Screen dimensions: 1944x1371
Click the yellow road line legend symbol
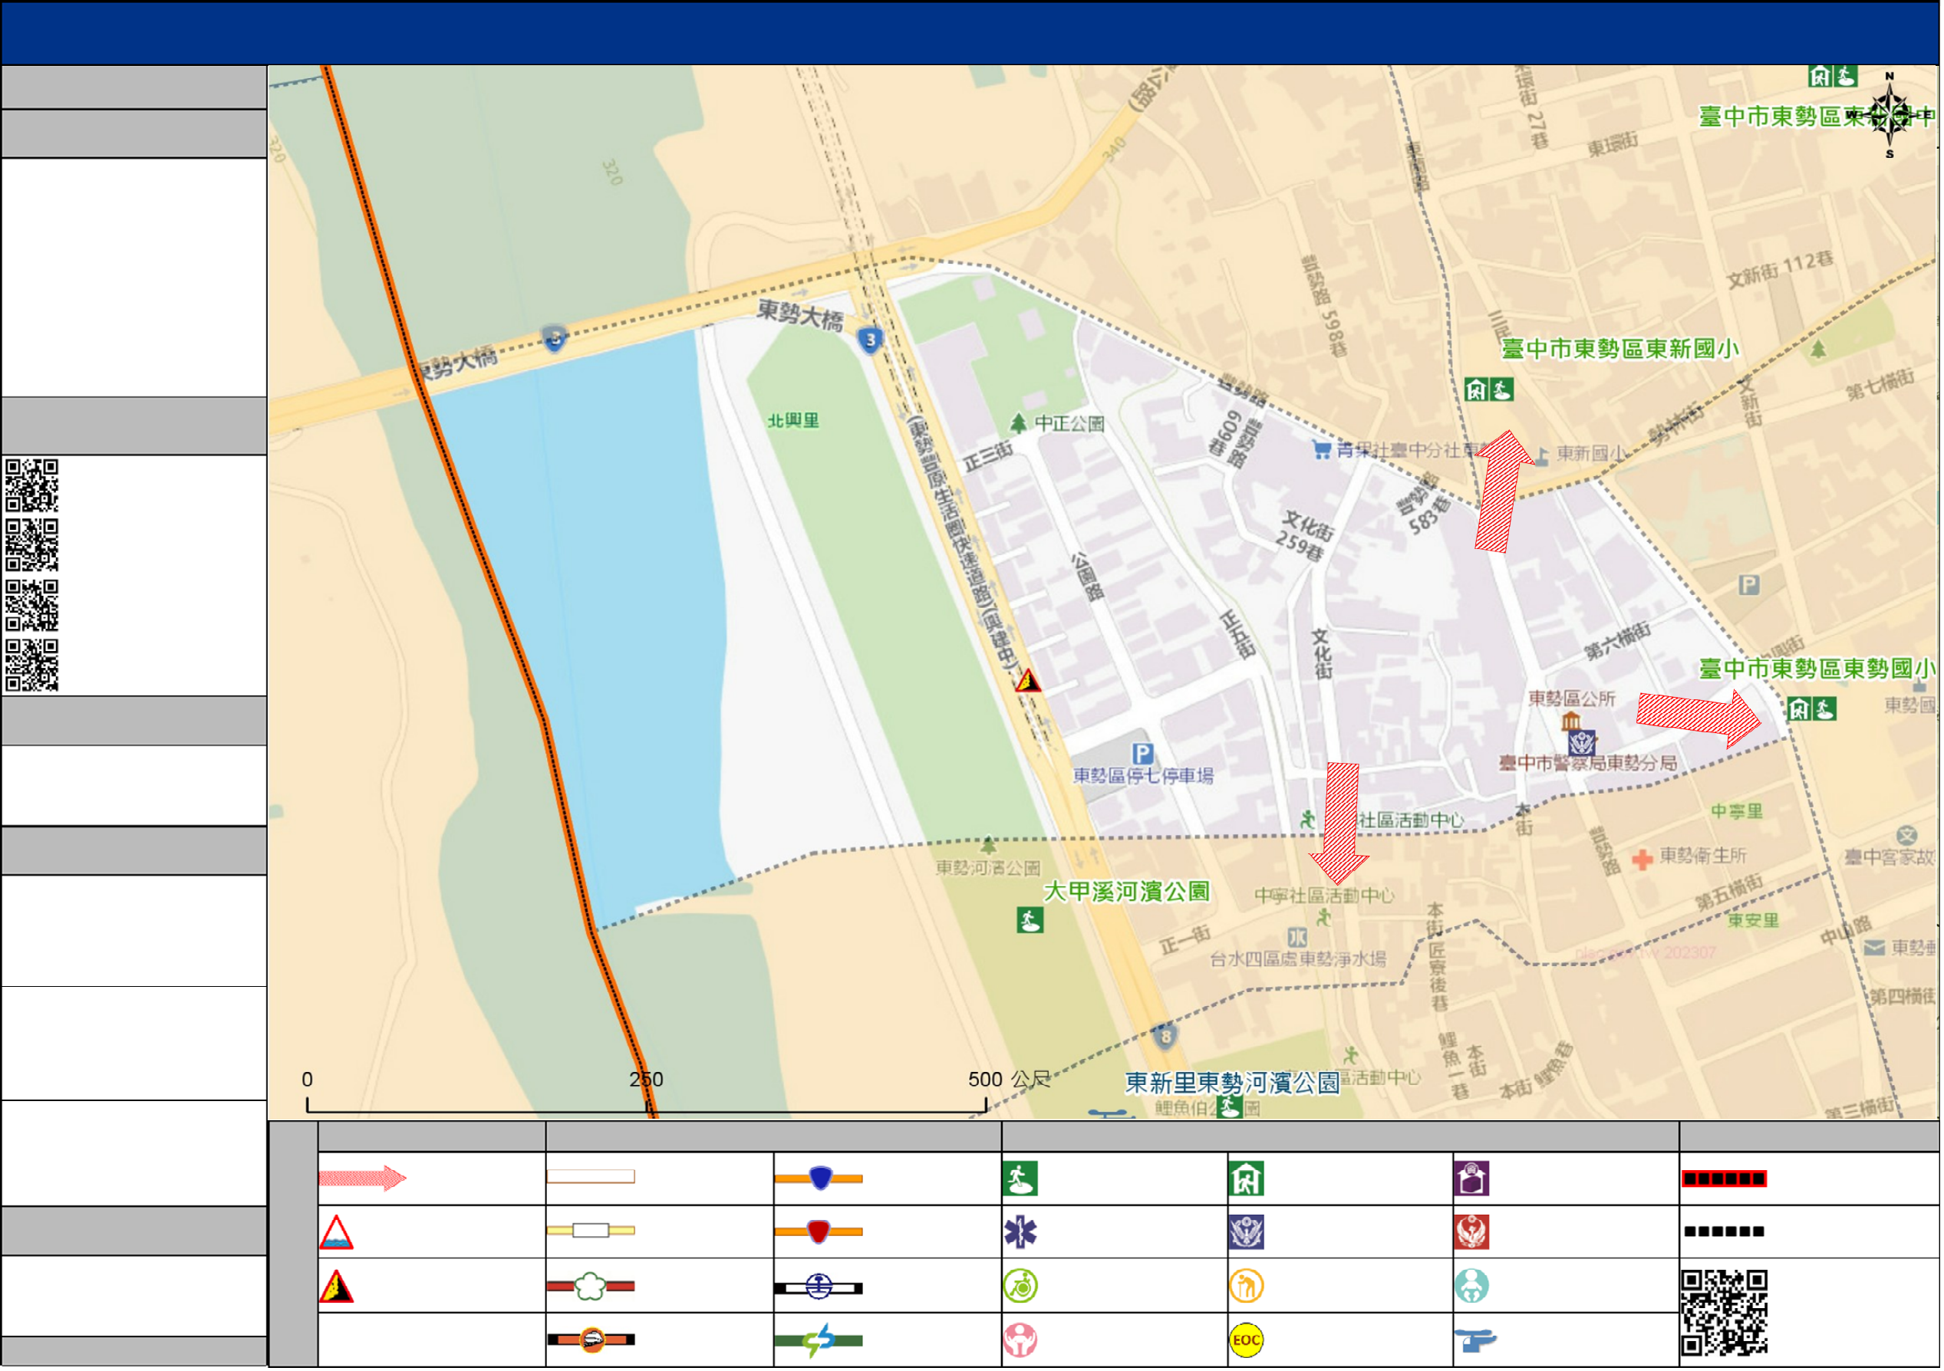coord(591,1231)
